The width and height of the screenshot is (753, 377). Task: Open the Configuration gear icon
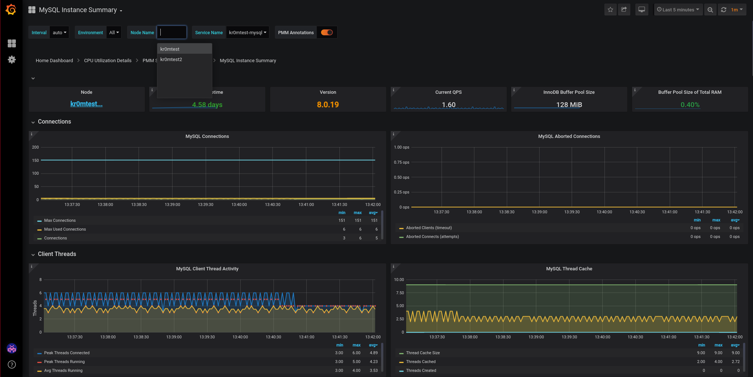(x=12, y=60)
